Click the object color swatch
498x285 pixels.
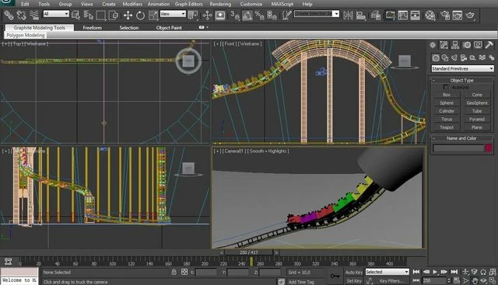[x=489, y=148]
